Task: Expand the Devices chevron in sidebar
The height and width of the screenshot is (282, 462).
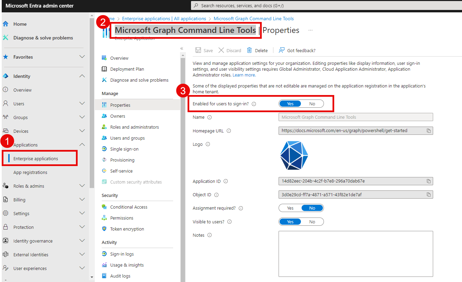Action: [82, 131]
